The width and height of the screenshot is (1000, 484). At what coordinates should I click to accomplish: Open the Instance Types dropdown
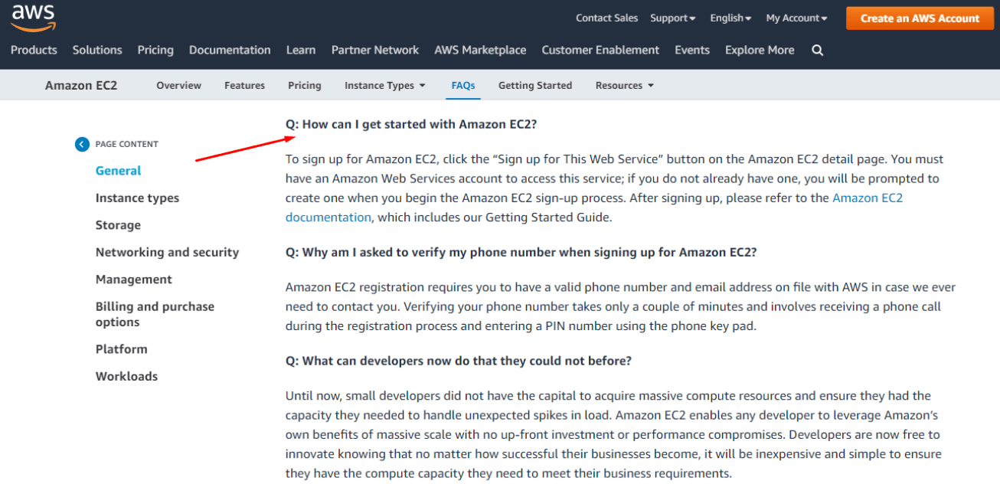coord(384,85)
